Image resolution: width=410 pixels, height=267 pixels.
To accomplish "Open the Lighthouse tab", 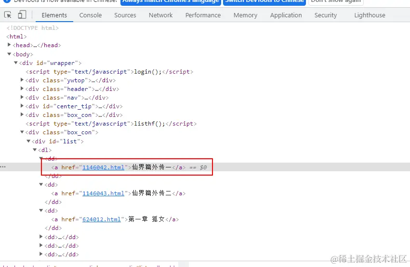I will click(x=370, y=15).
